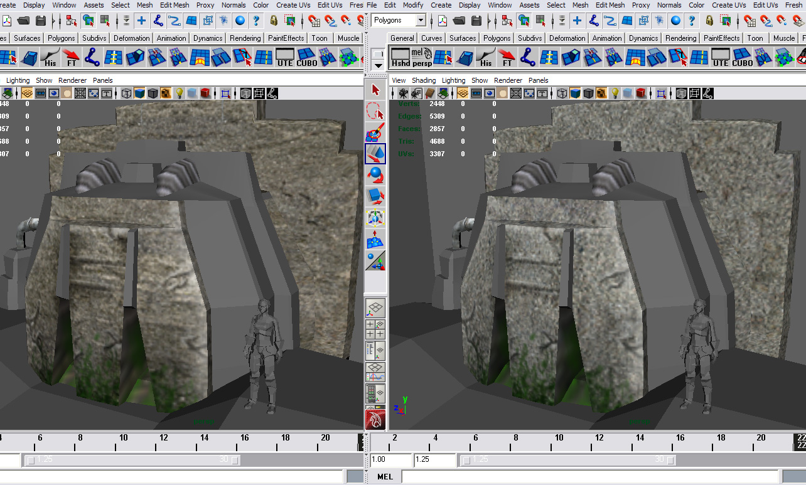Toggle use all lights in the right viewport

(615, 93)
